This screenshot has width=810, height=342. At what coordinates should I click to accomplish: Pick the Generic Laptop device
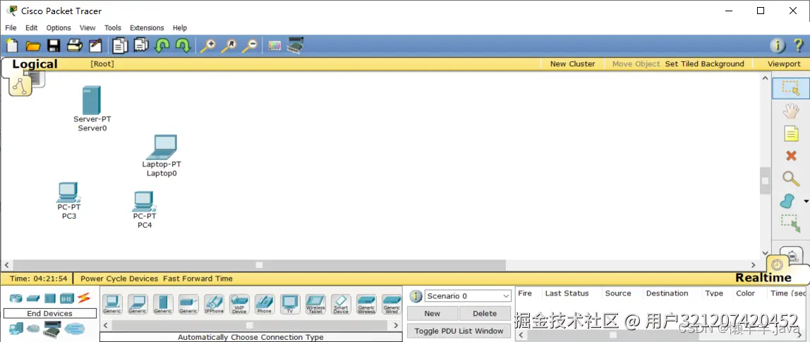138,304
